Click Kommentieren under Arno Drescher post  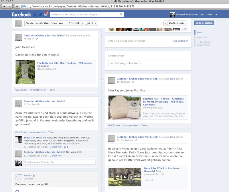pyautogui.click(x=38, y=132)
